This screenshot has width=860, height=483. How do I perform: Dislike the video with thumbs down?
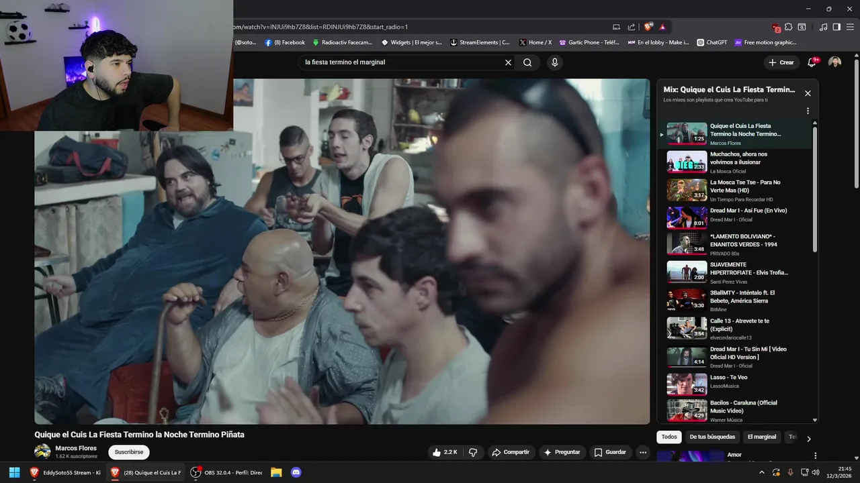(x=473, y=452)
